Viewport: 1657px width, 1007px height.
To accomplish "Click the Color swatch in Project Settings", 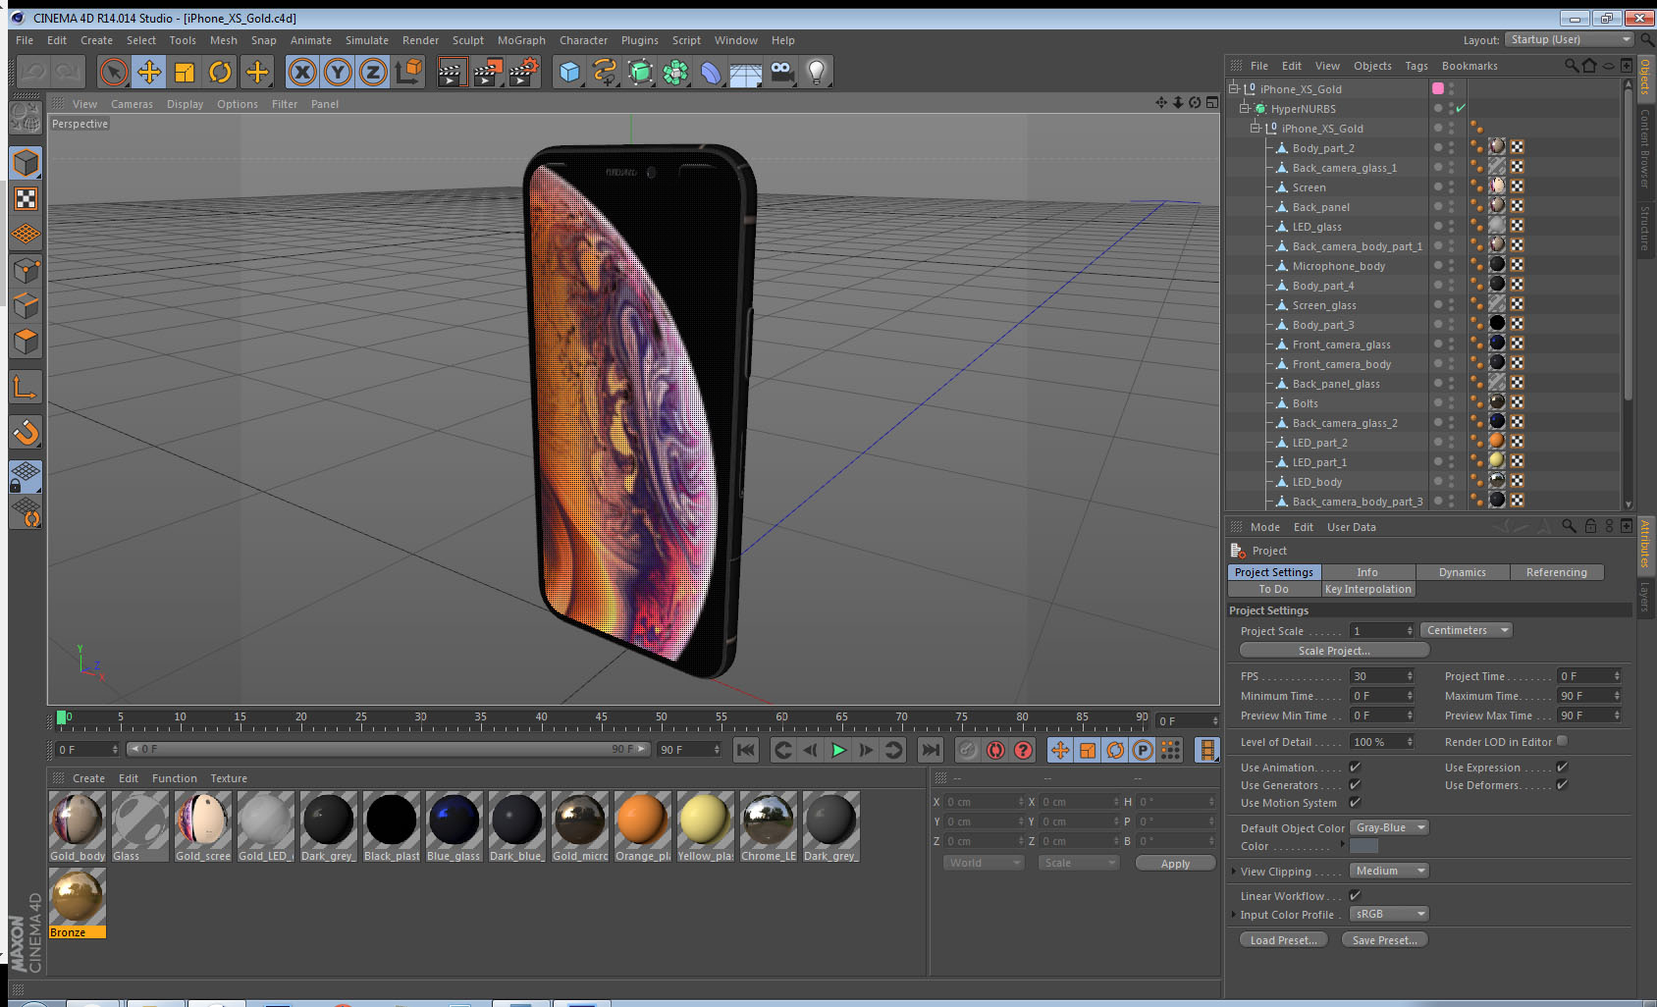I will click(x=1363, y=845).
